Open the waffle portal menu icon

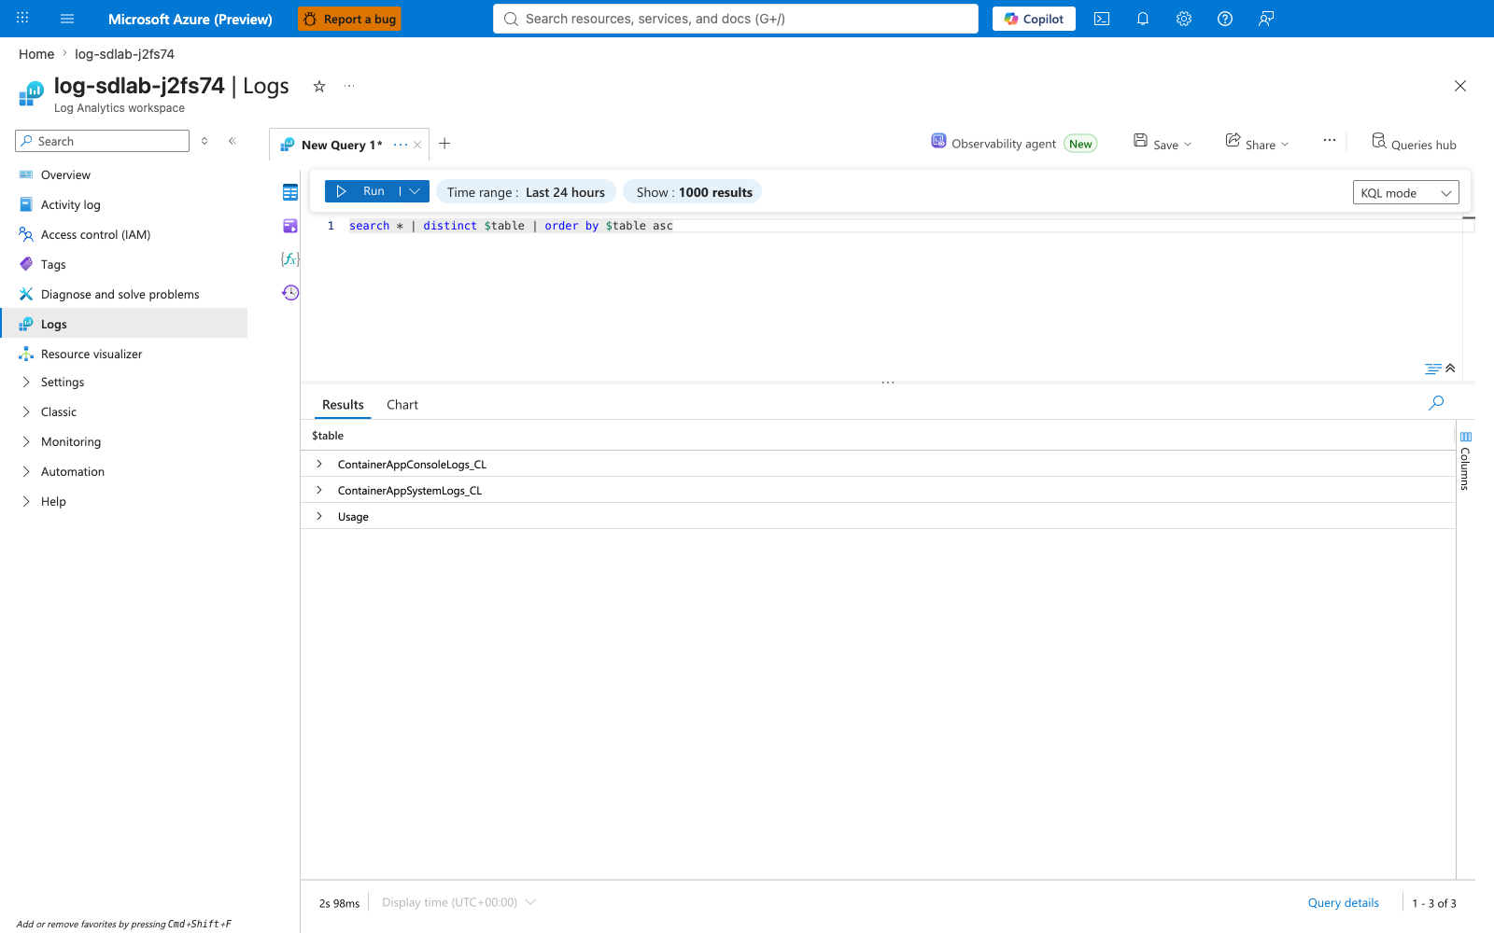point(22,19)
